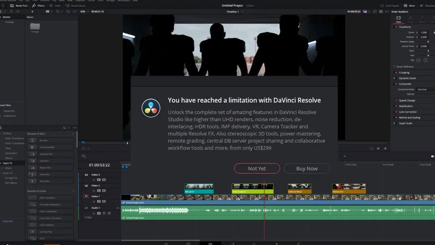Viewport: 435px width, 245px height.
Task: Select the Mosaic Blur effect
Action: pyautogui.click(x=51, y=168)
